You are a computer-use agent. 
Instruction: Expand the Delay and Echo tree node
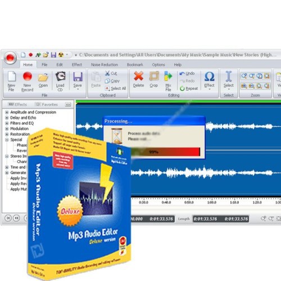point(7,117)
